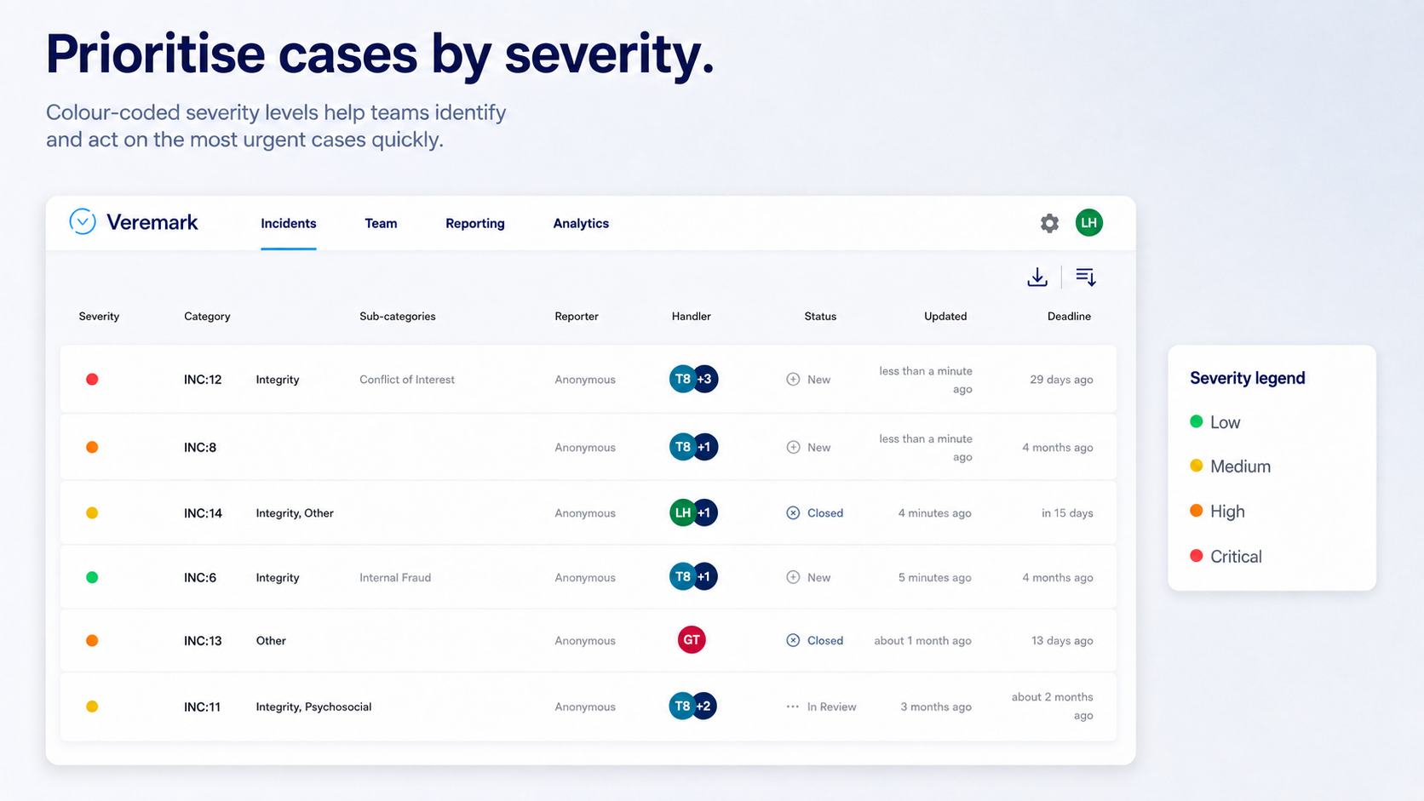Click the New status icon for INC:12

pyautogui.click(x=793, y=379)
